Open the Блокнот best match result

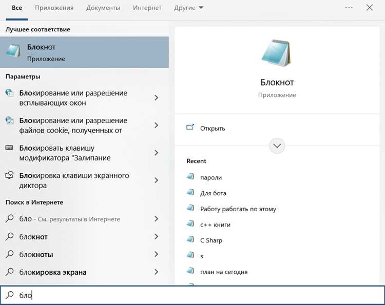click(85, 52)
